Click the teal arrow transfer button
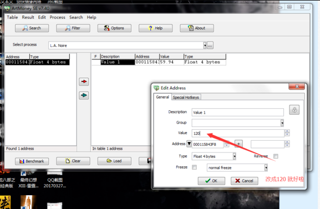This screenshot has width=320, height=209. (84, 95)
